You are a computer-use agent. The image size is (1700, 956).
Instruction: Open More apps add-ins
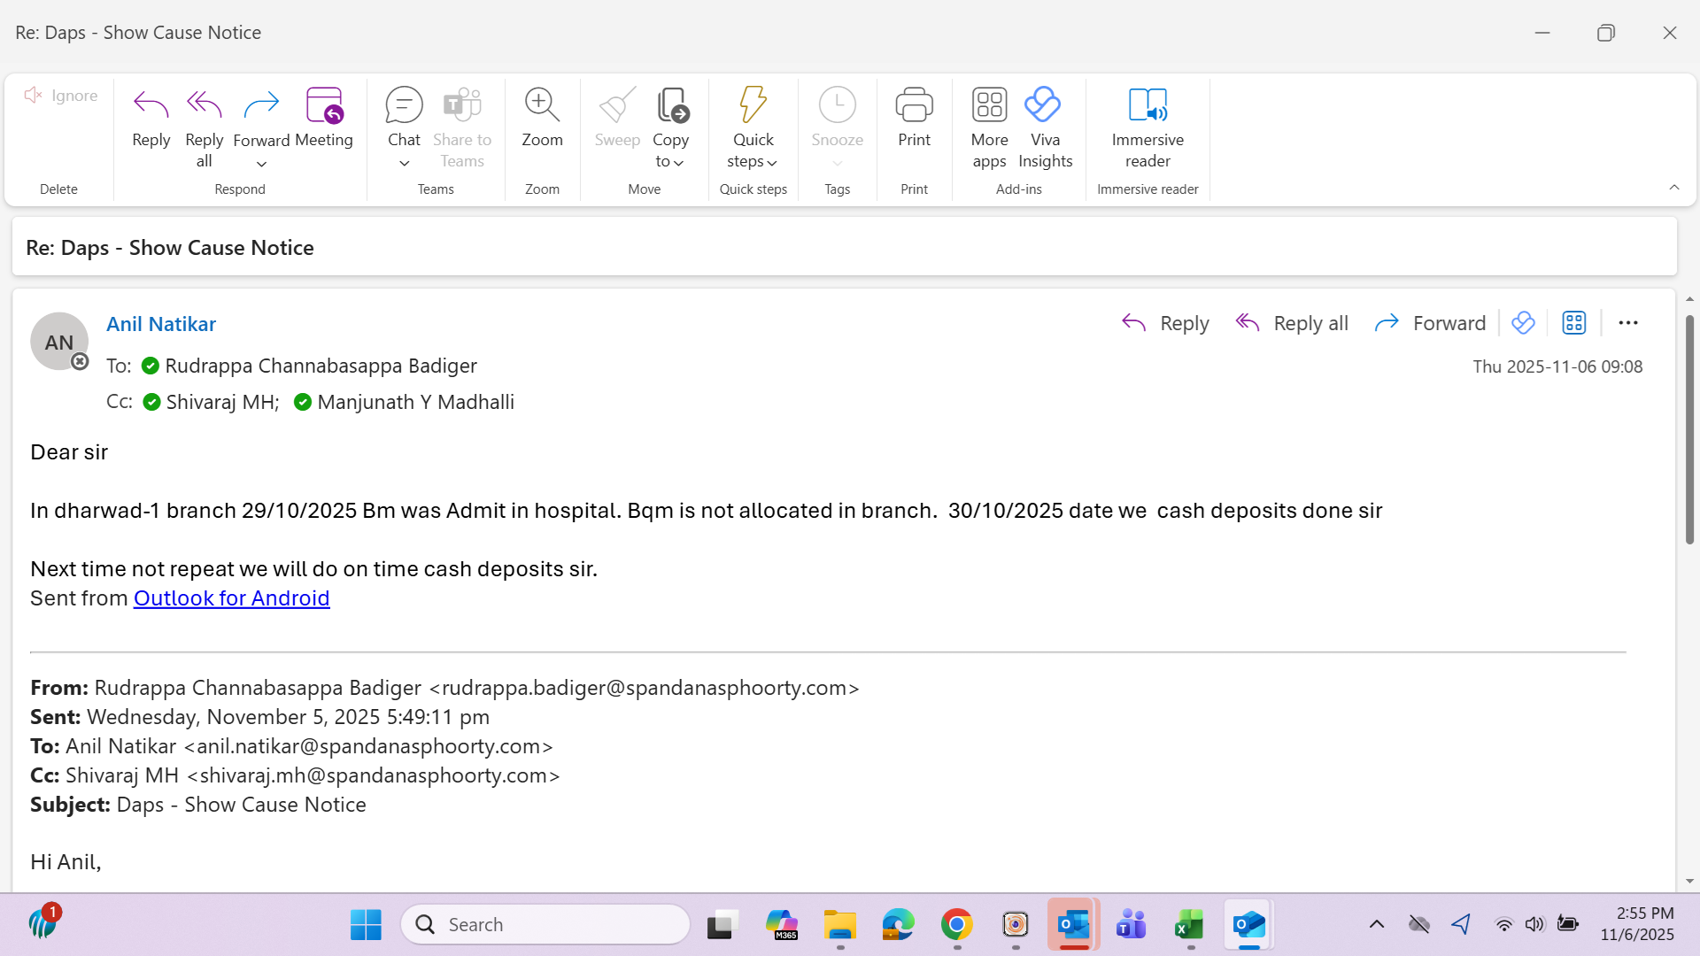click(x=989, y=106)
